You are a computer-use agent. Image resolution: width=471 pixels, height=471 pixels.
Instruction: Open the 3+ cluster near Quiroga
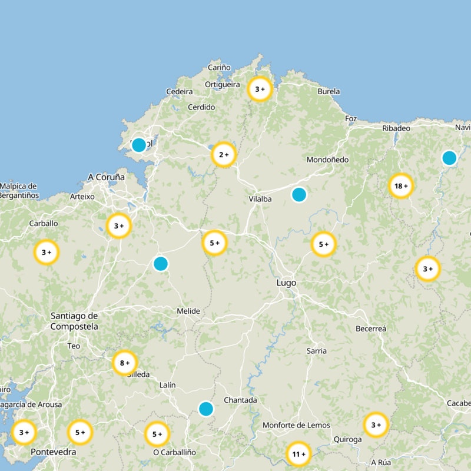[x=376, y=424]
